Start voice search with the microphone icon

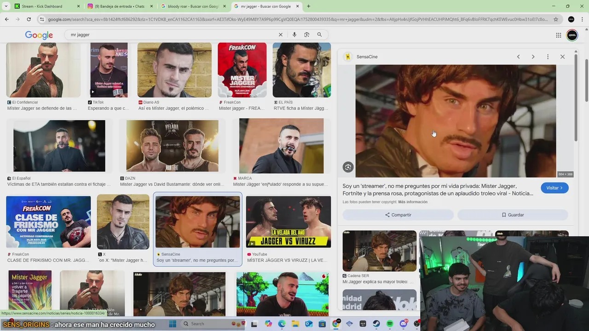point(294,34)
